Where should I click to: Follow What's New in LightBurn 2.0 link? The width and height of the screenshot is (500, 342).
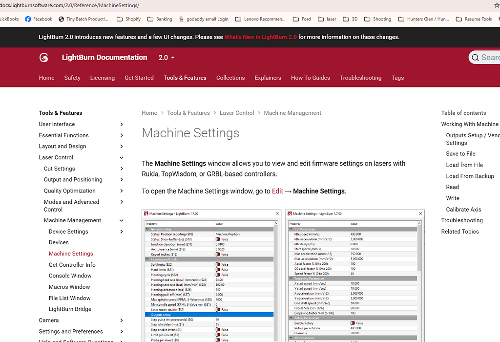[261, 37]
